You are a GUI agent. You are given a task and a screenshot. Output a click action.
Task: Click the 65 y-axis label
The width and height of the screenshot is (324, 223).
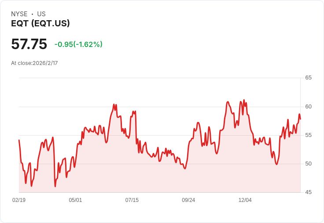pos(308,78)
